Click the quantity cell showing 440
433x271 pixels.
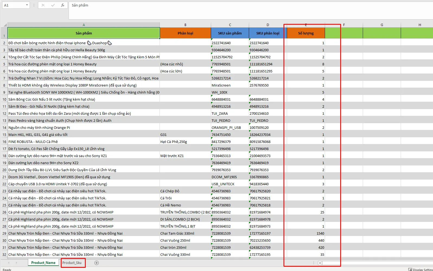pos(306,240)
